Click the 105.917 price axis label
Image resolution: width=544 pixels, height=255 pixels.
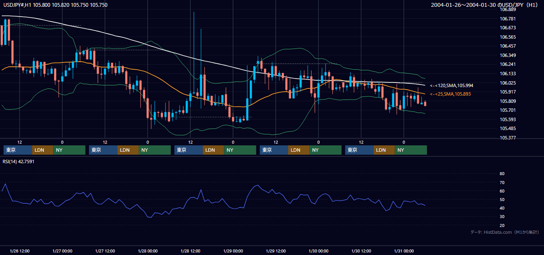click(508, 92)
